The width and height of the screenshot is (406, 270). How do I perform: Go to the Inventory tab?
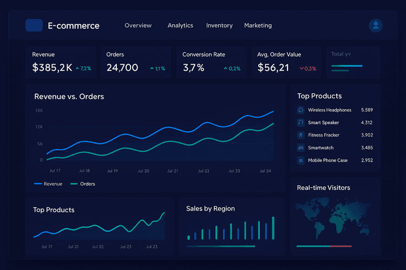pyautogui.click(x=219, y=25)
